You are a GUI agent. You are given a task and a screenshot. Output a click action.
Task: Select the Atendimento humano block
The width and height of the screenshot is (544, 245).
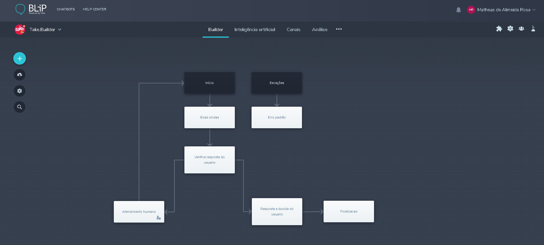tap(139, 212)
